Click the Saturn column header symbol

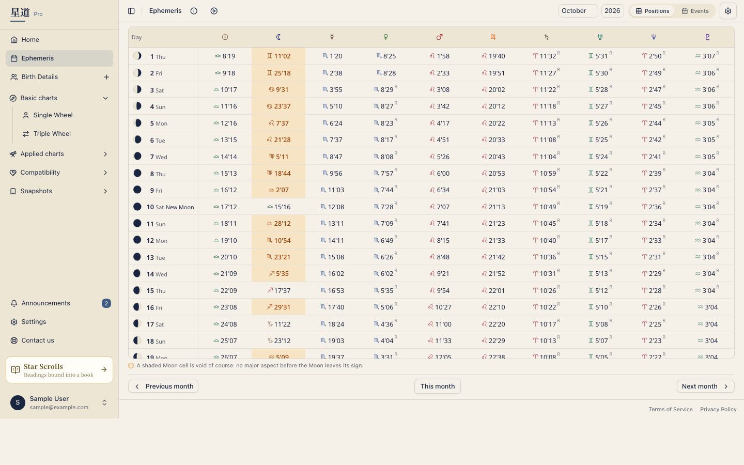click(x=546, y=37)
